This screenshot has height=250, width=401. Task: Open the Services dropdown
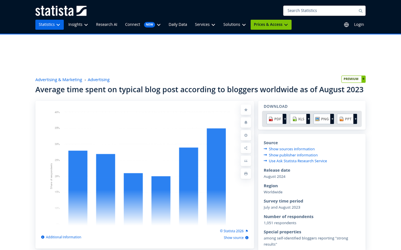pos(205,24)
